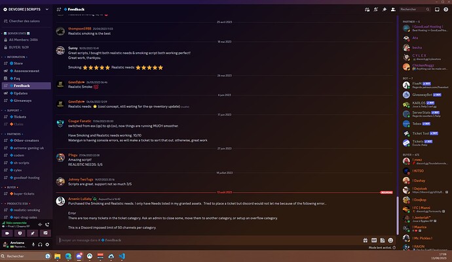Collapse the PRODUCTS | ESX category
Screen dimensions: 452x262
pyautogui.click(x=17, y=203)
